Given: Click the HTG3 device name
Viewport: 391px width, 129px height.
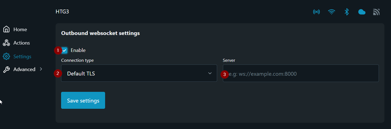Looking at the screenshot, I should pyautogui.click(x=62, y=12).
